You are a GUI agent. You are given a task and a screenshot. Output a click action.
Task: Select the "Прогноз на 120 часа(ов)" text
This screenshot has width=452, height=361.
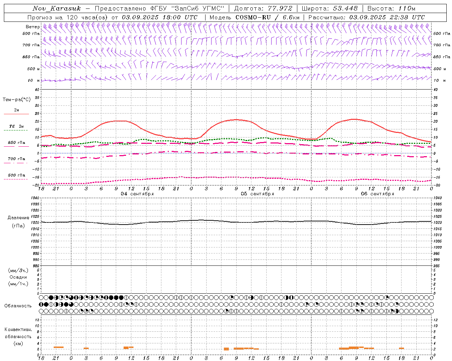[68, 17]
